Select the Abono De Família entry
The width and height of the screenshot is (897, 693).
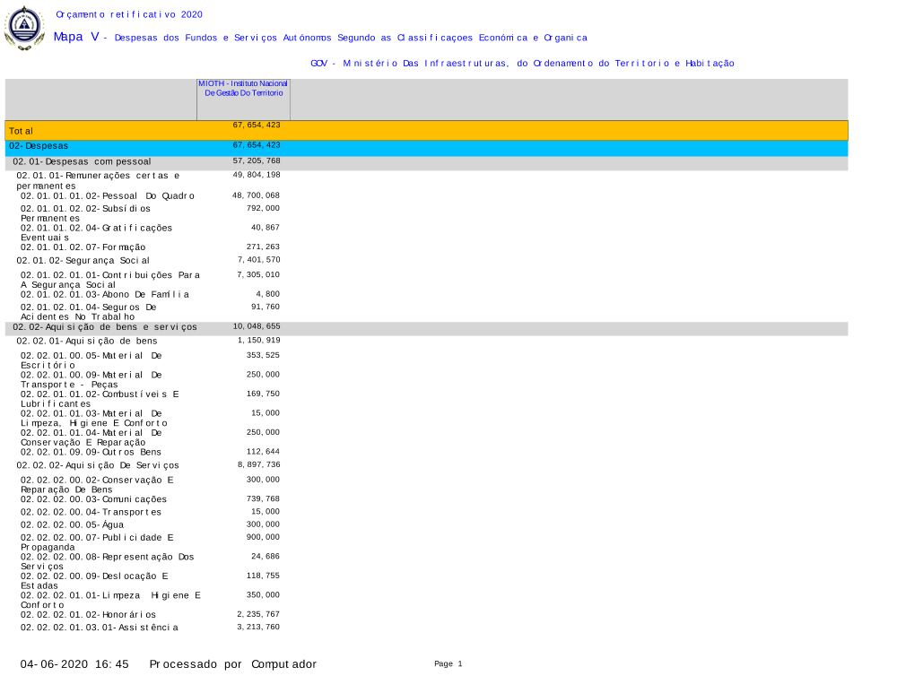coord(105,294)
